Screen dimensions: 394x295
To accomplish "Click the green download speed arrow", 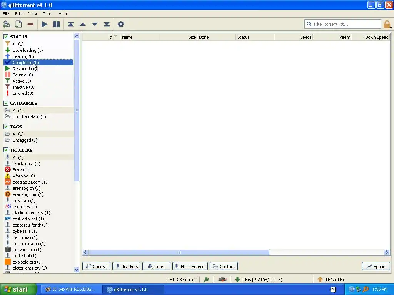I will tap(237, 279).
